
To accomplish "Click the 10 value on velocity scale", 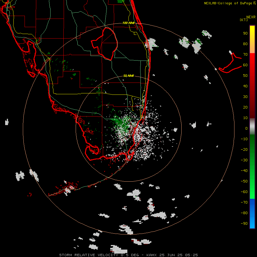I will click(245, 118).
